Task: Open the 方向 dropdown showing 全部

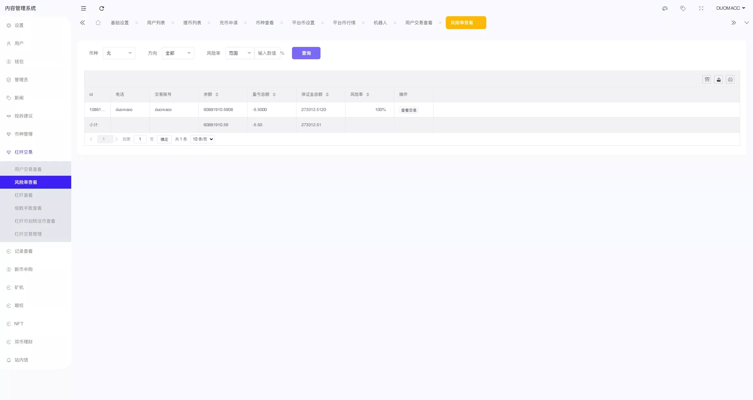Action: pos(178,53)
